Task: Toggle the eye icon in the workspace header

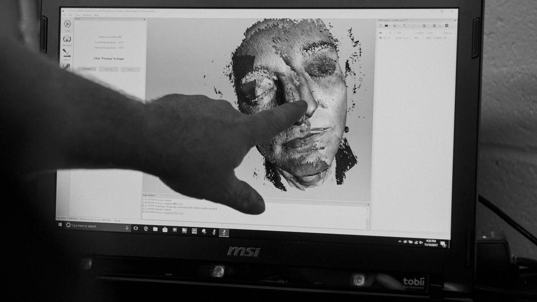Action: tap(381, 32)
